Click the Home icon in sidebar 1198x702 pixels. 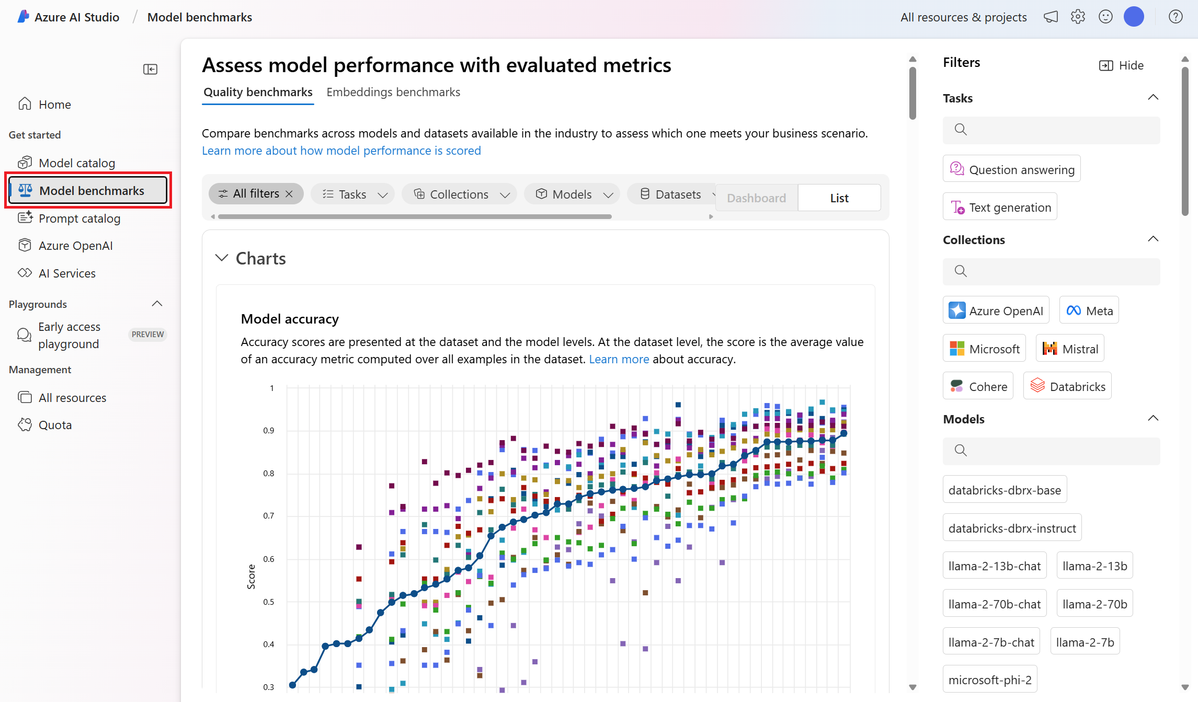click(x=26, y=103)
